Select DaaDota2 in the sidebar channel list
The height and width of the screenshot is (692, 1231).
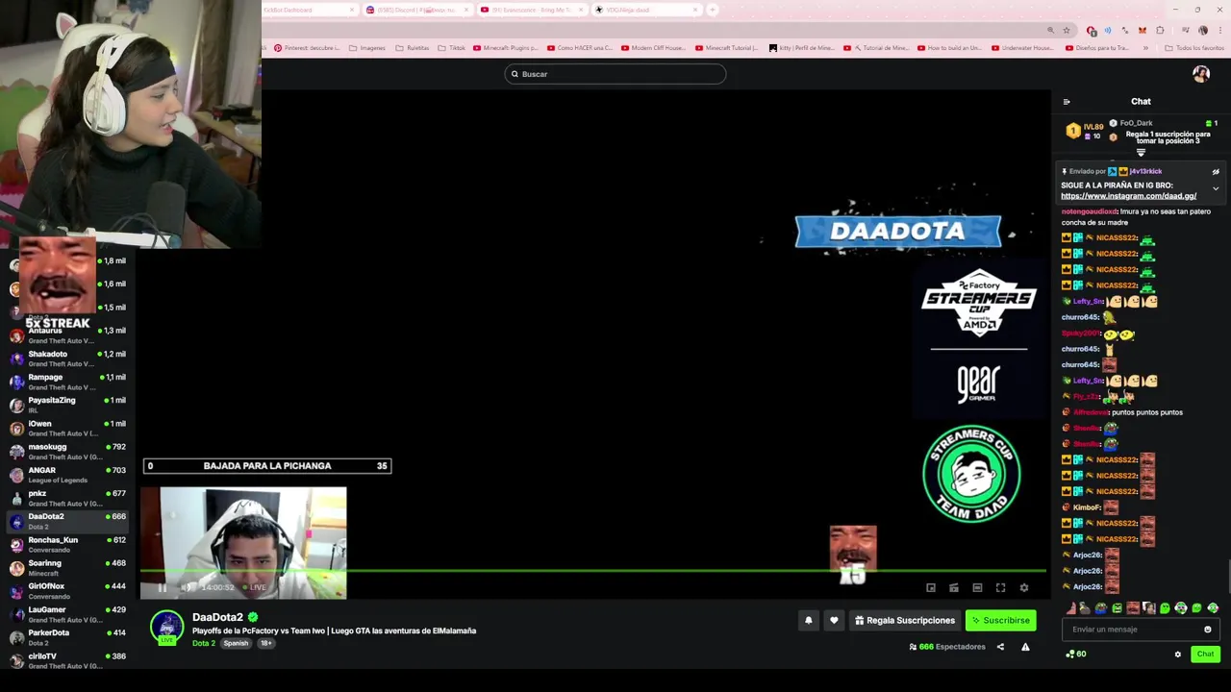click(x=67, y=521)
